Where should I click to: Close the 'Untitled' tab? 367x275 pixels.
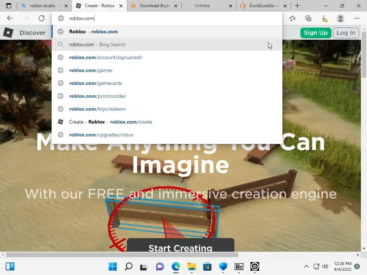tap(230, 6)
